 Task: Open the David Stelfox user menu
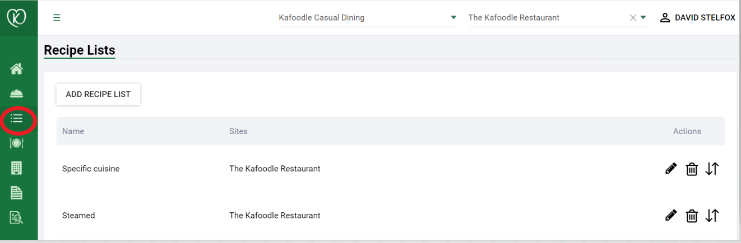[x=697, y=18]
